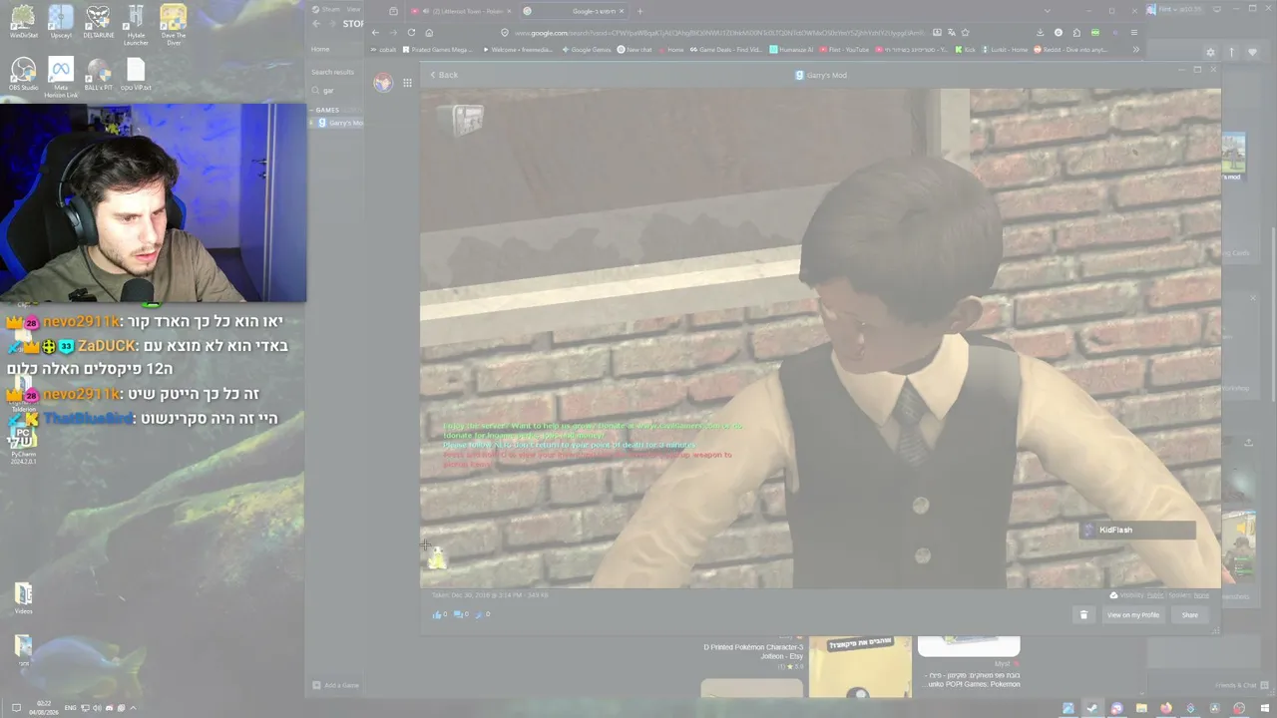Open the Google account avatar
1277x718 pixels.
pos(382,83)
